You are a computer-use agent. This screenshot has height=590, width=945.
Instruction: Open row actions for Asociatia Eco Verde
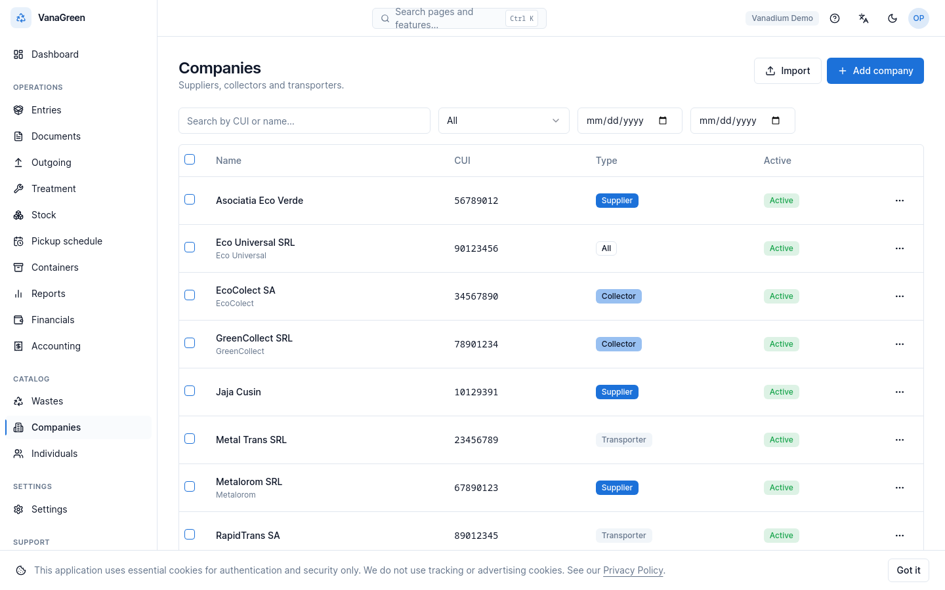pos(900,201)
